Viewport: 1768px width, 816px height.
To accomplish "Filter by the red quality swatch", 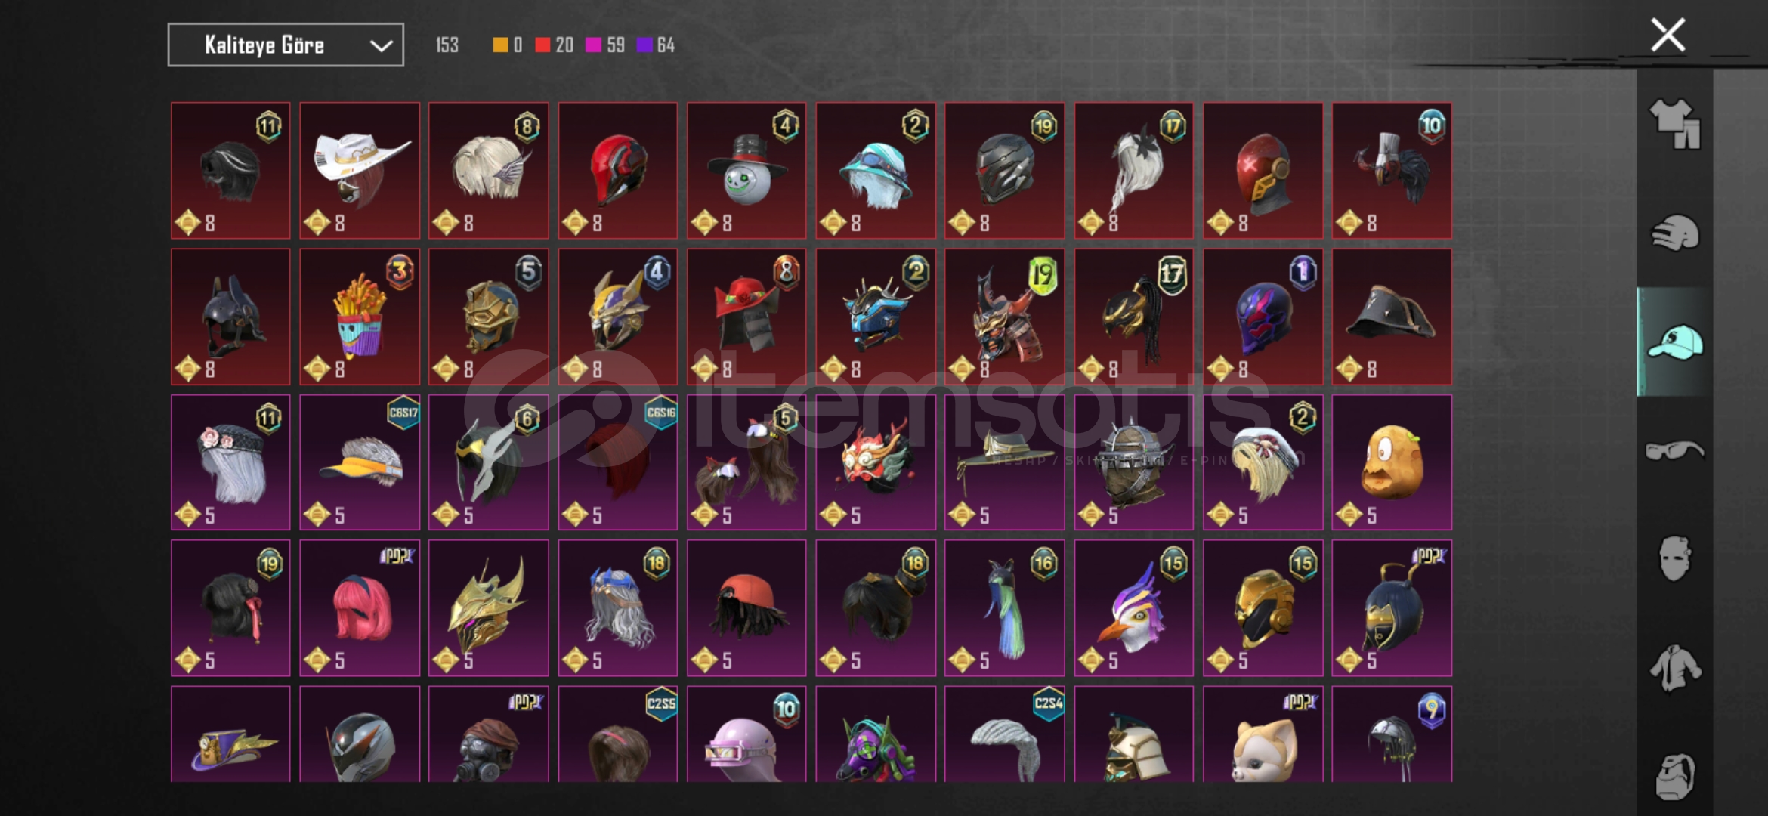I will coord(542,45).
